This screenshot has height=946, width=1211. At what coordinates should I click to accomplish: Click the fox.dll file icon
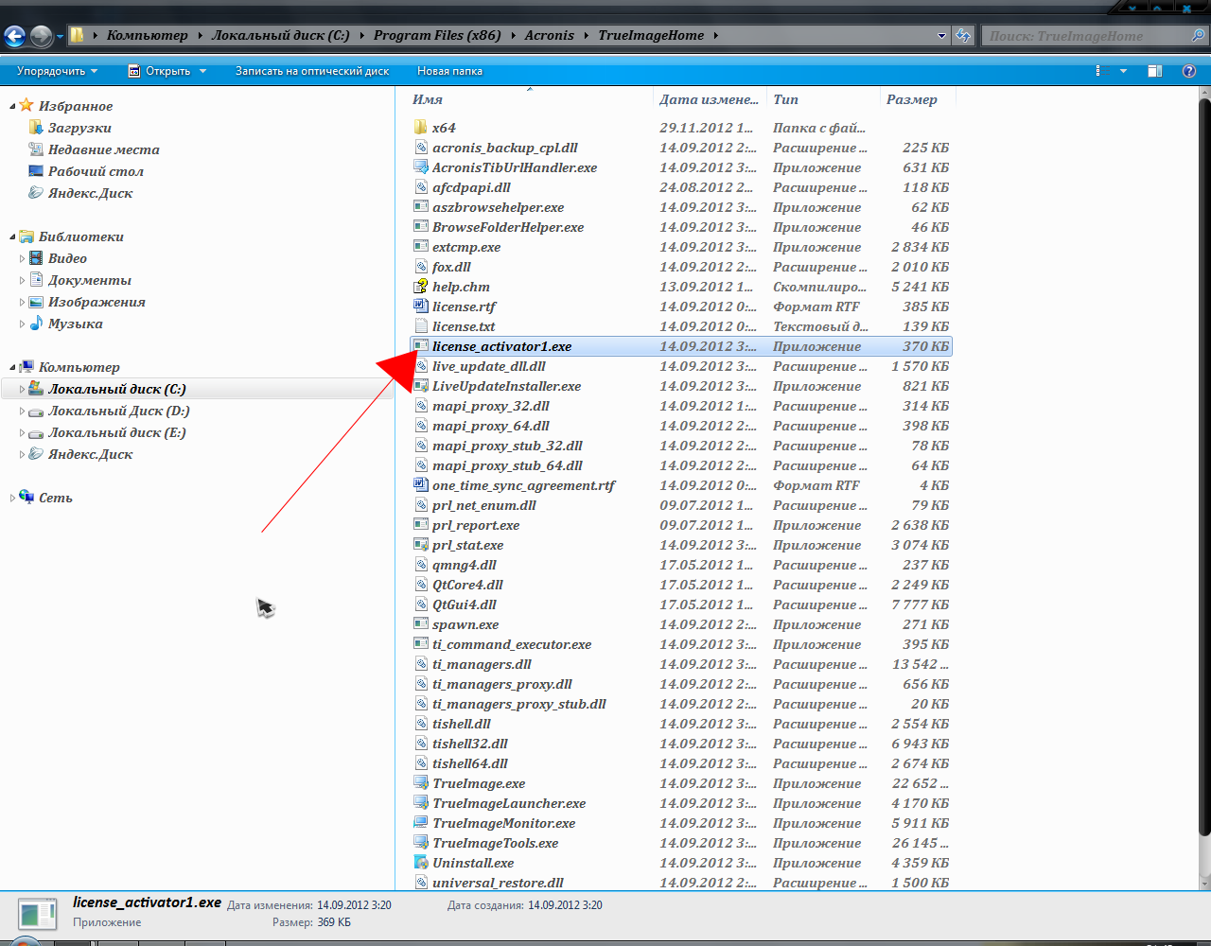[x=421, y=266]
